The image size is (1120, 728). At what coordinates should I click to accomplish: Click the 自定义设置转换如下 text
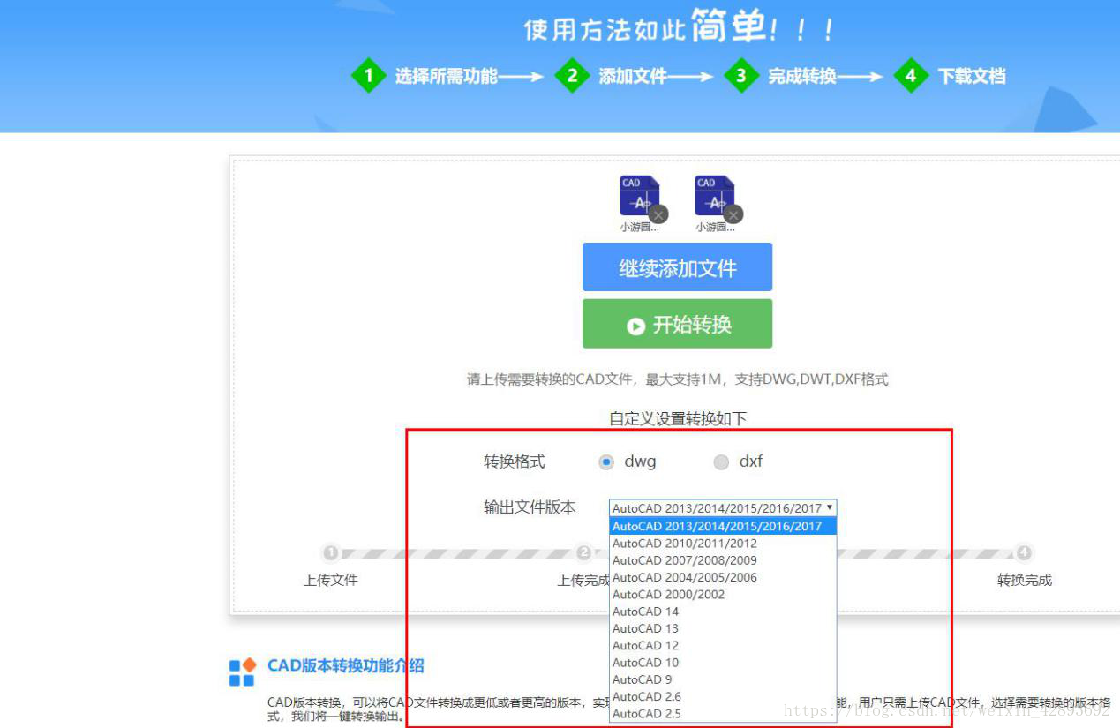678,418
